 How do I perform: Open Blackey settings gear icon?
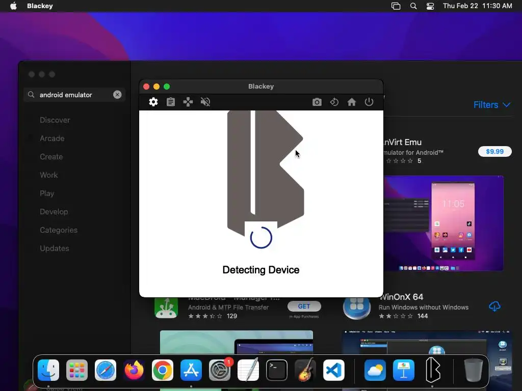[153, 102]
